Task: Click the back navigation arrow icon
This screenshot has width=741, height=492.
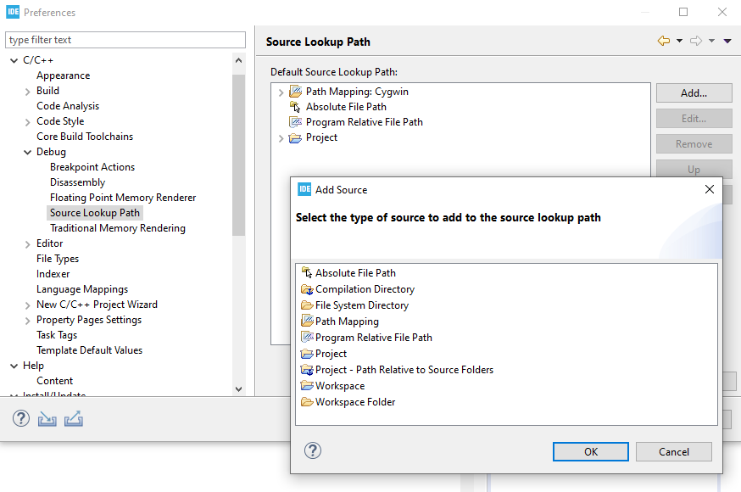Action: coord(663,41)
